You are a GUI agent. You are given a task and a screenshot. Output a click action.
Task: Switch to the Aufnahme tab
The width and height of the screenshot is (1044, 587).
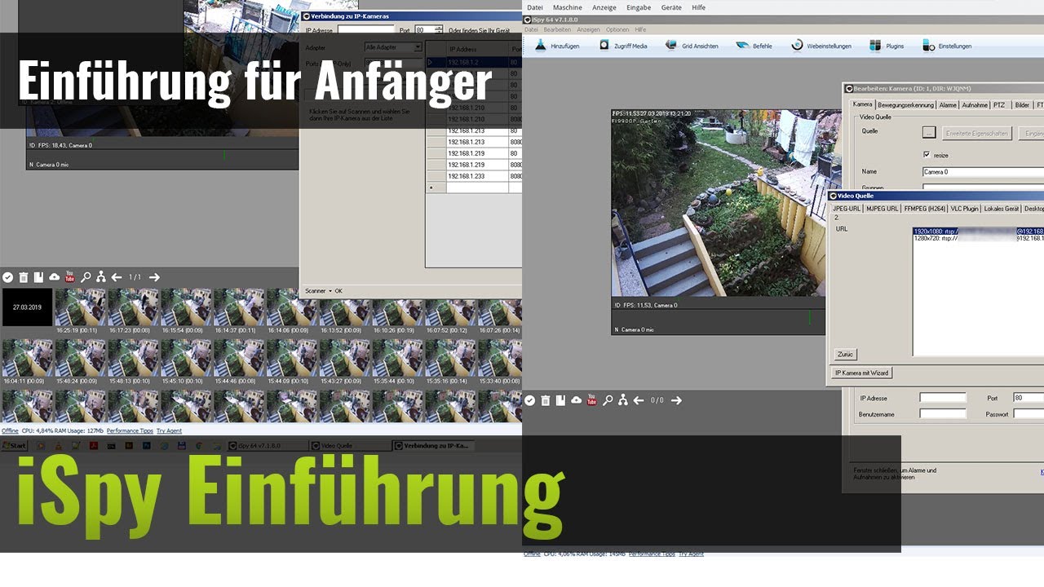click(x=975, y=105)
